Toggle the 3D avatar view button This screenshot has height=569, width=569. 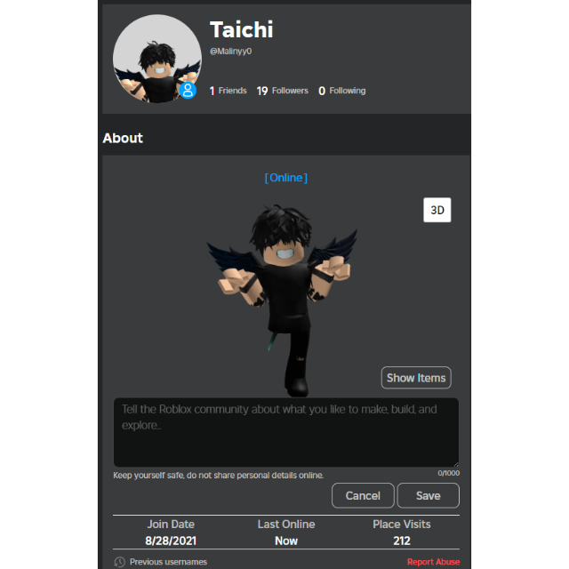(437, 210)
